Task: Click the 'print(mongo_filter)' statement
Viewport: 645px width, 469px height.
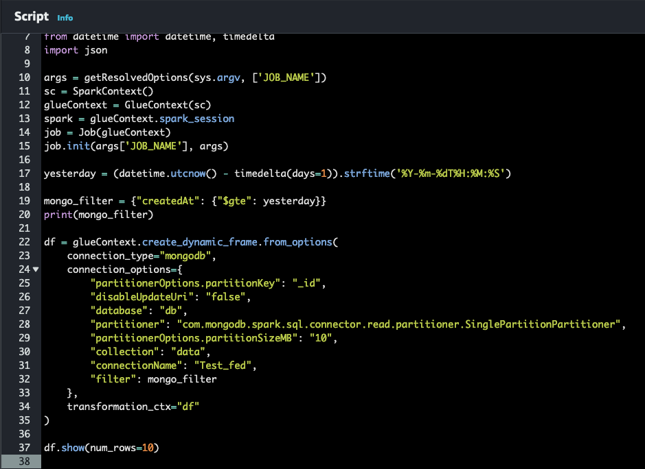Action: coord(98,215)
